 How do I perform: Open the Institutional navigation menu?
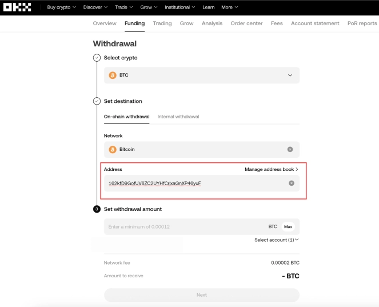[x=179, y=7]
